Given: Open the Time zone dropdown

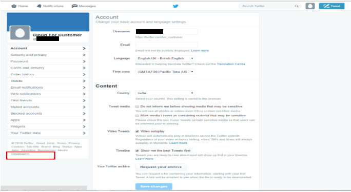Looking at the screenshot, I should point(165,72).
